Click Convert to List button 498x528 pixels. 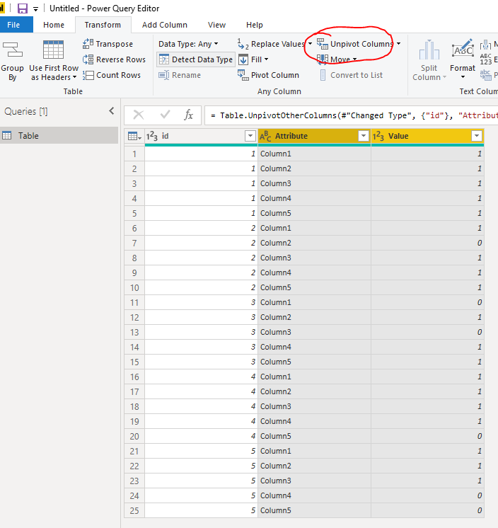point(352,75)
